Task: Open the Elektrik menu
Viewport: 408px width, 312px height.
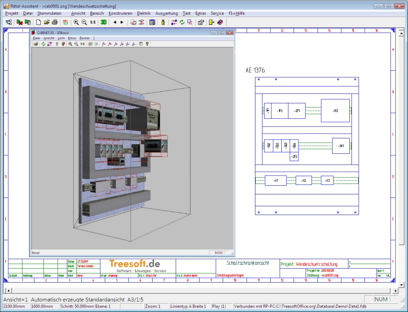Action: tap(144, 13)
